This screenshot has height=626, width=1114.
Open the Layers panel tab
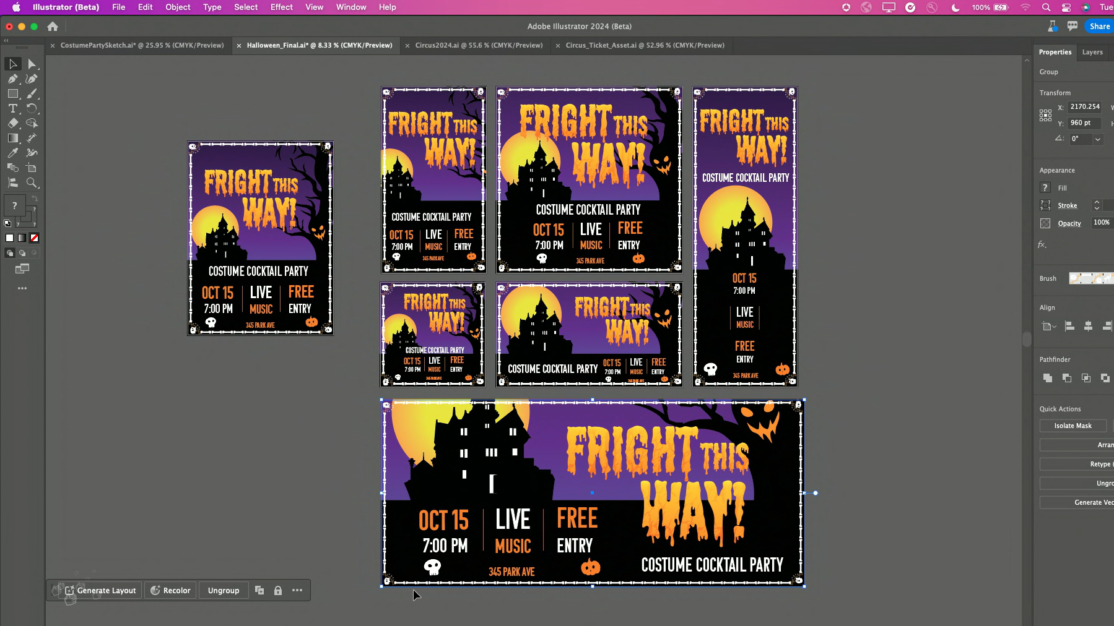click(x=1092, y=52)
